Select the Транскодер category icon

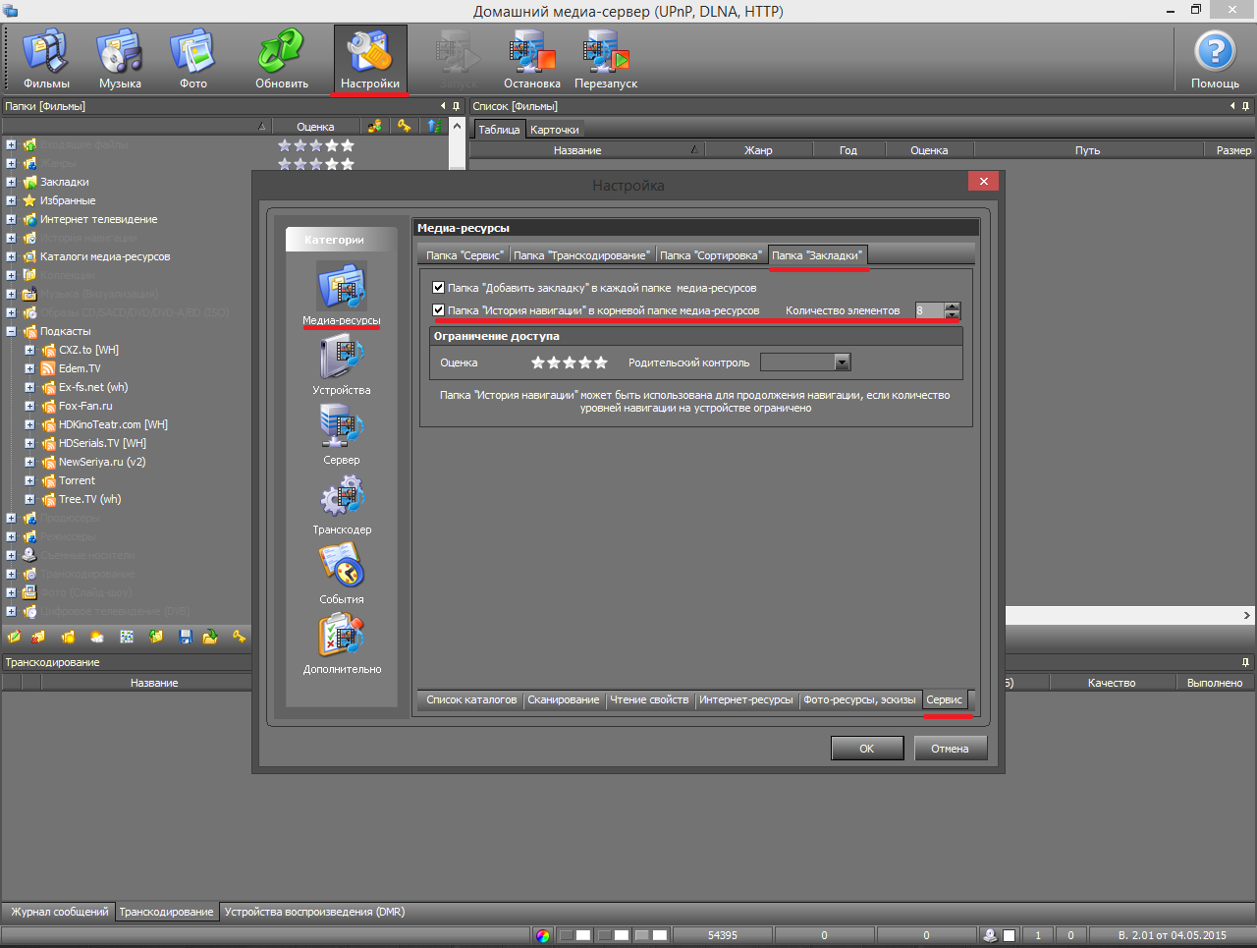(342, 504)
